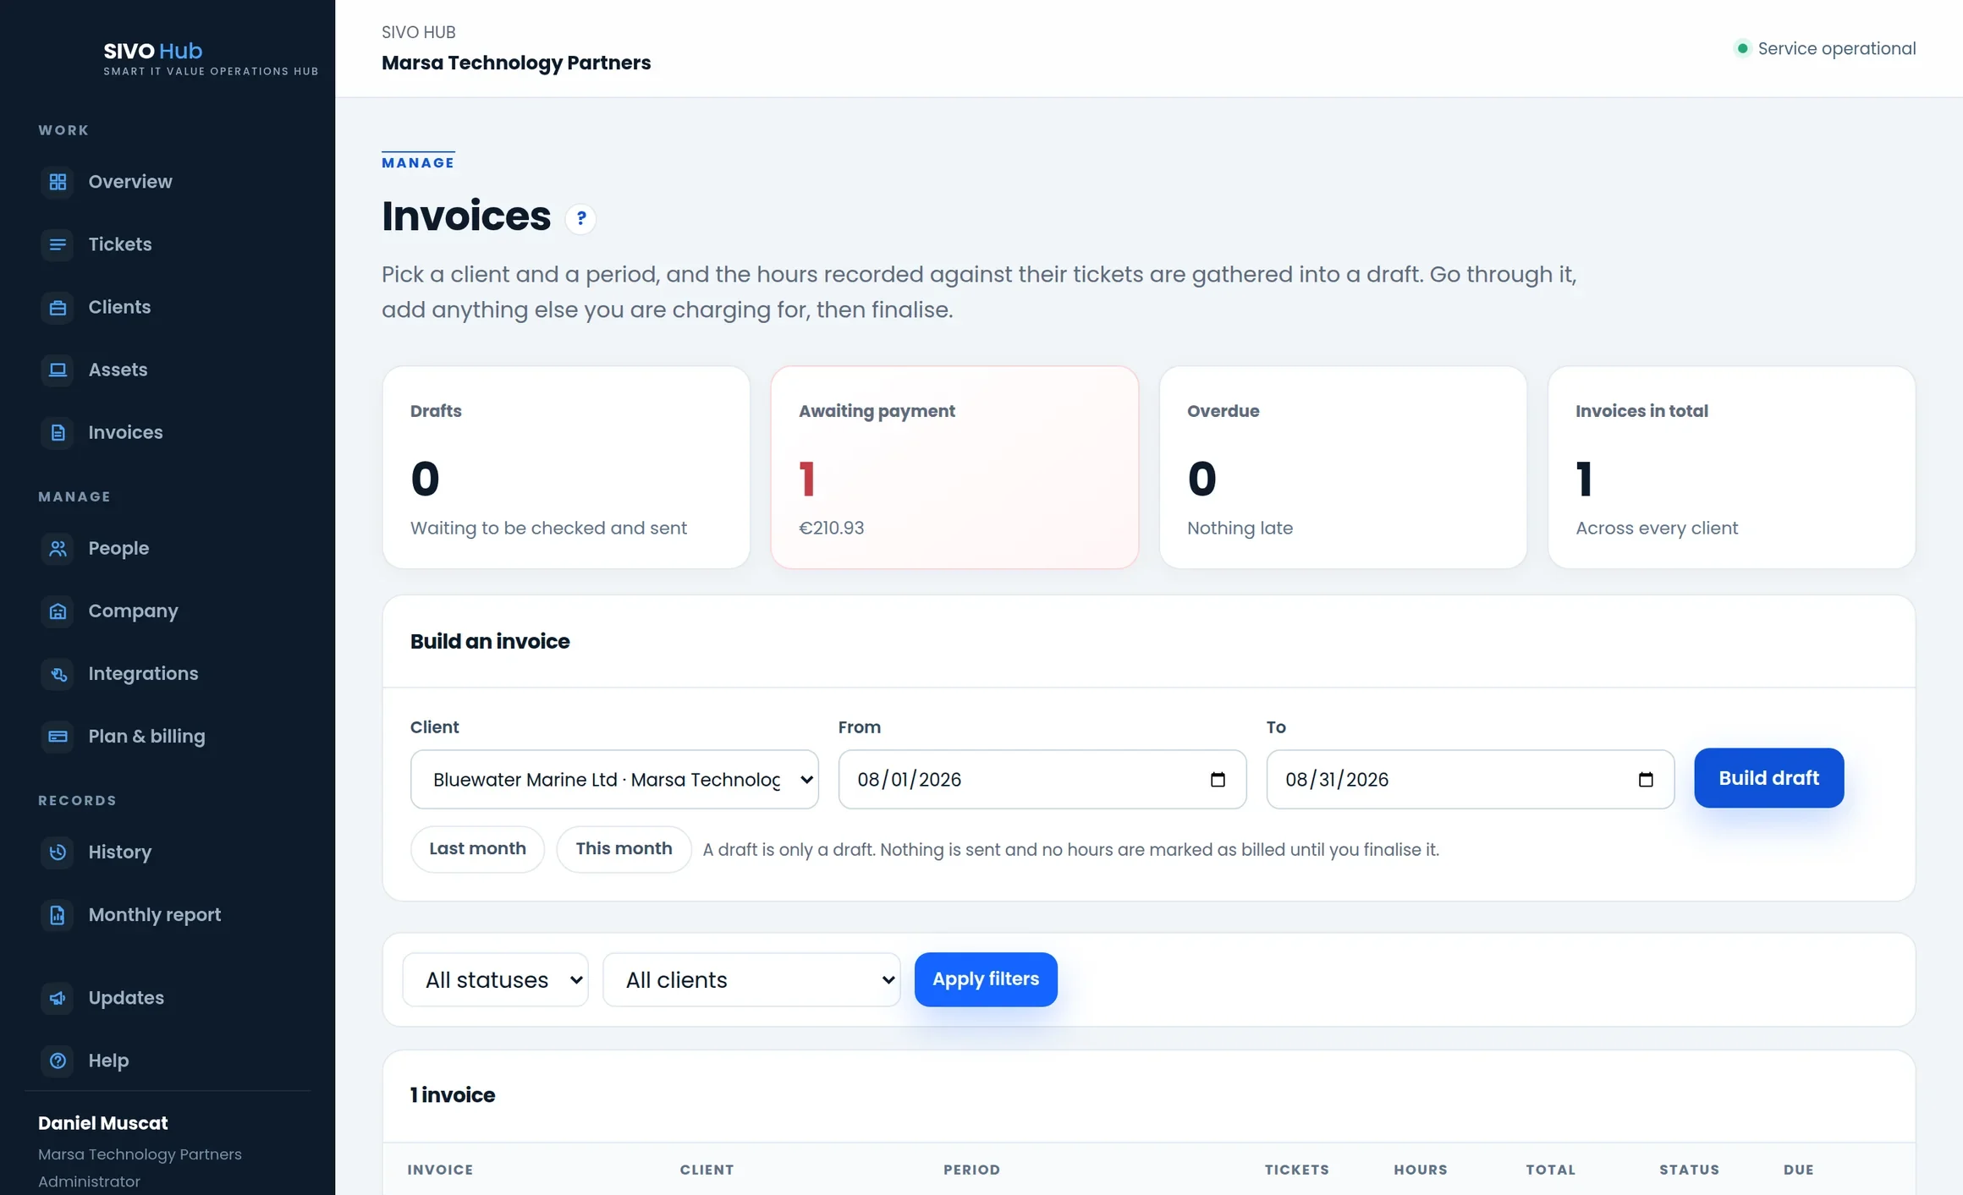
Task: Click the From date field 08/01/2026
Action: 1042,779
